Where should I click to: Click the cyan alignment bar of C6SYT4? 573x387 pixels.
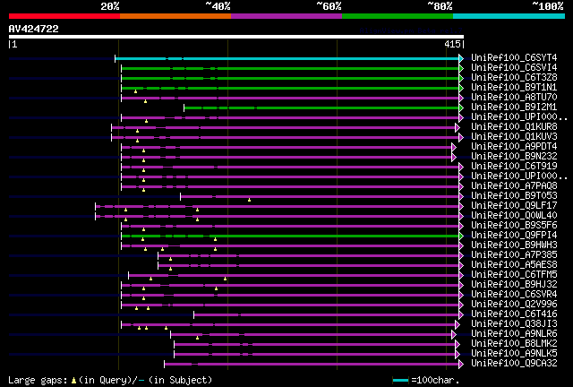click(287, 58)
